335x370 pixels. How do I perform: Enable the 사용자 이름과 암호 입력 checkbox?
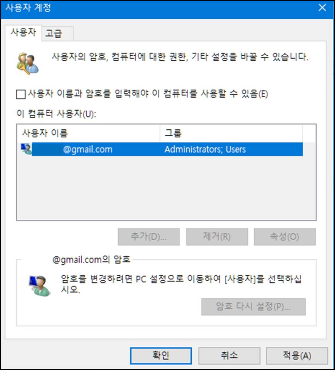pos(21,94)
